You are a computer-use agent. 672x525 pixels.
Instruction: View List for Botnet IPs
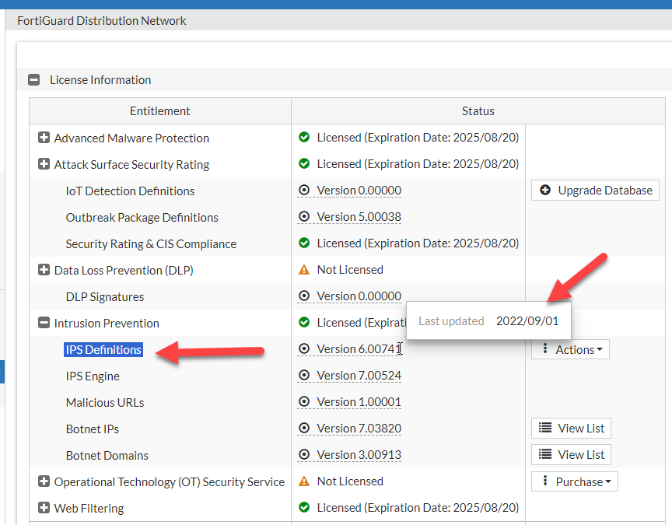[571, 429]
